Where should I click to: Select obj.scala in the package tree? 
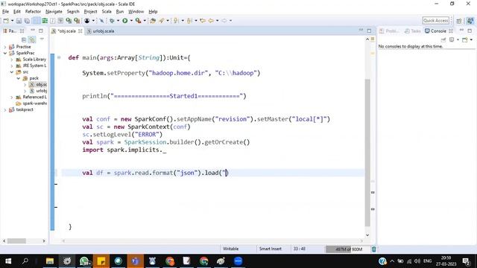tap(38, 84)
